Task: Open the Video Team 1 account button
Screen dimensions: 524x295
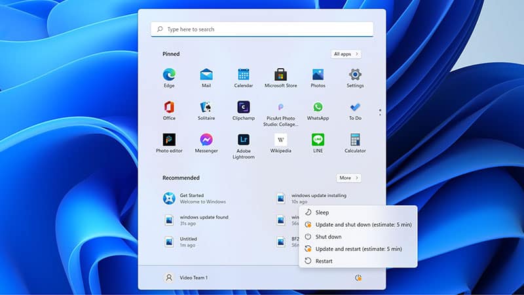Action: click(x=186, y=278)
